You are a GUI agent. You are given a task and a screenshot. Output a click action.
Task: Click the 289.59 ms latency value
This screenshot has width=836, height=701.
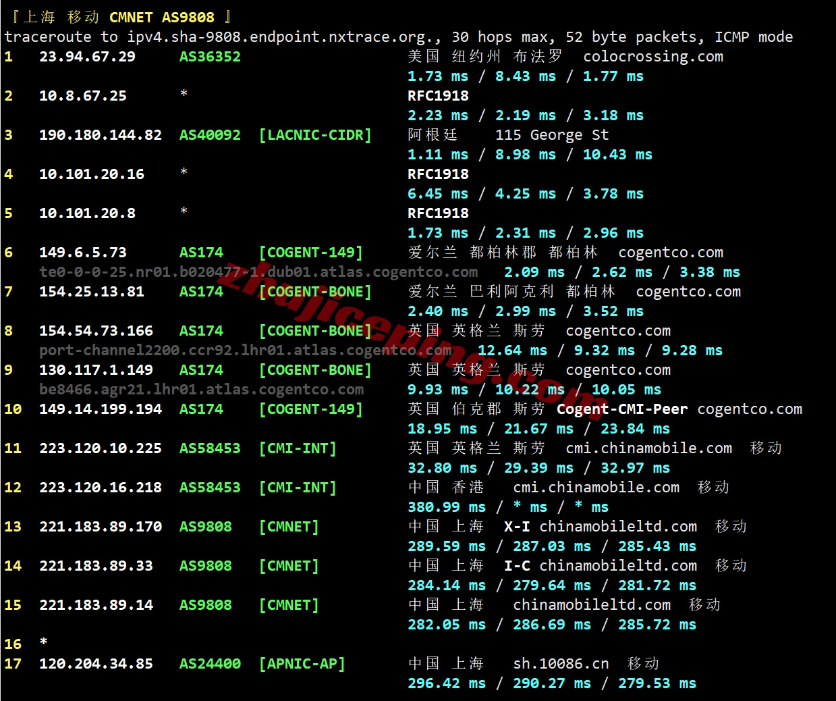pyautogui.click(x=447, y=546)
